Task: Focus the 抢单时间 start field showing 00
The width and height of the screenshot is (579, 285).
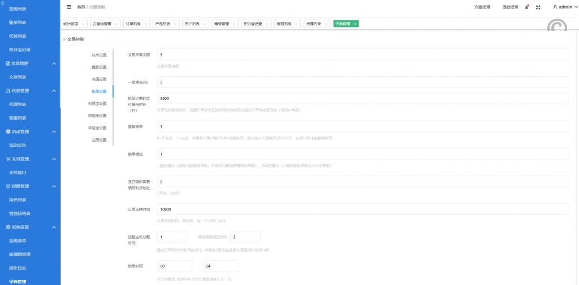Action: tap(175, 266)
